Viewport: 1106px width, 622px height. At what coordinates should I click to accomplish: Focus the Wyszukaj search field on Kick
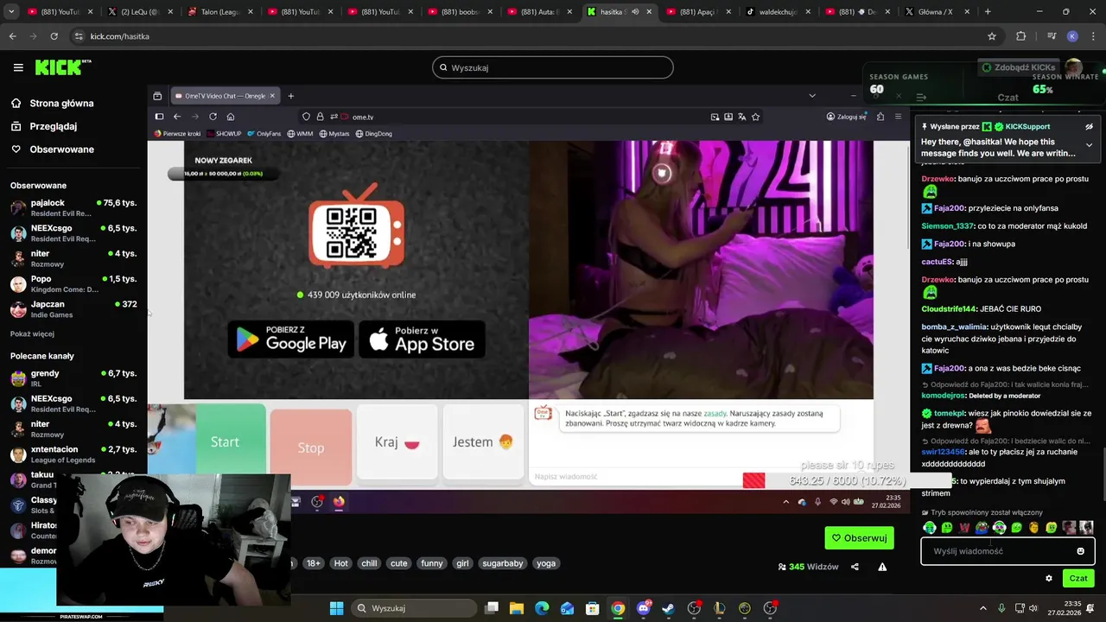click(x=553, y=67)
